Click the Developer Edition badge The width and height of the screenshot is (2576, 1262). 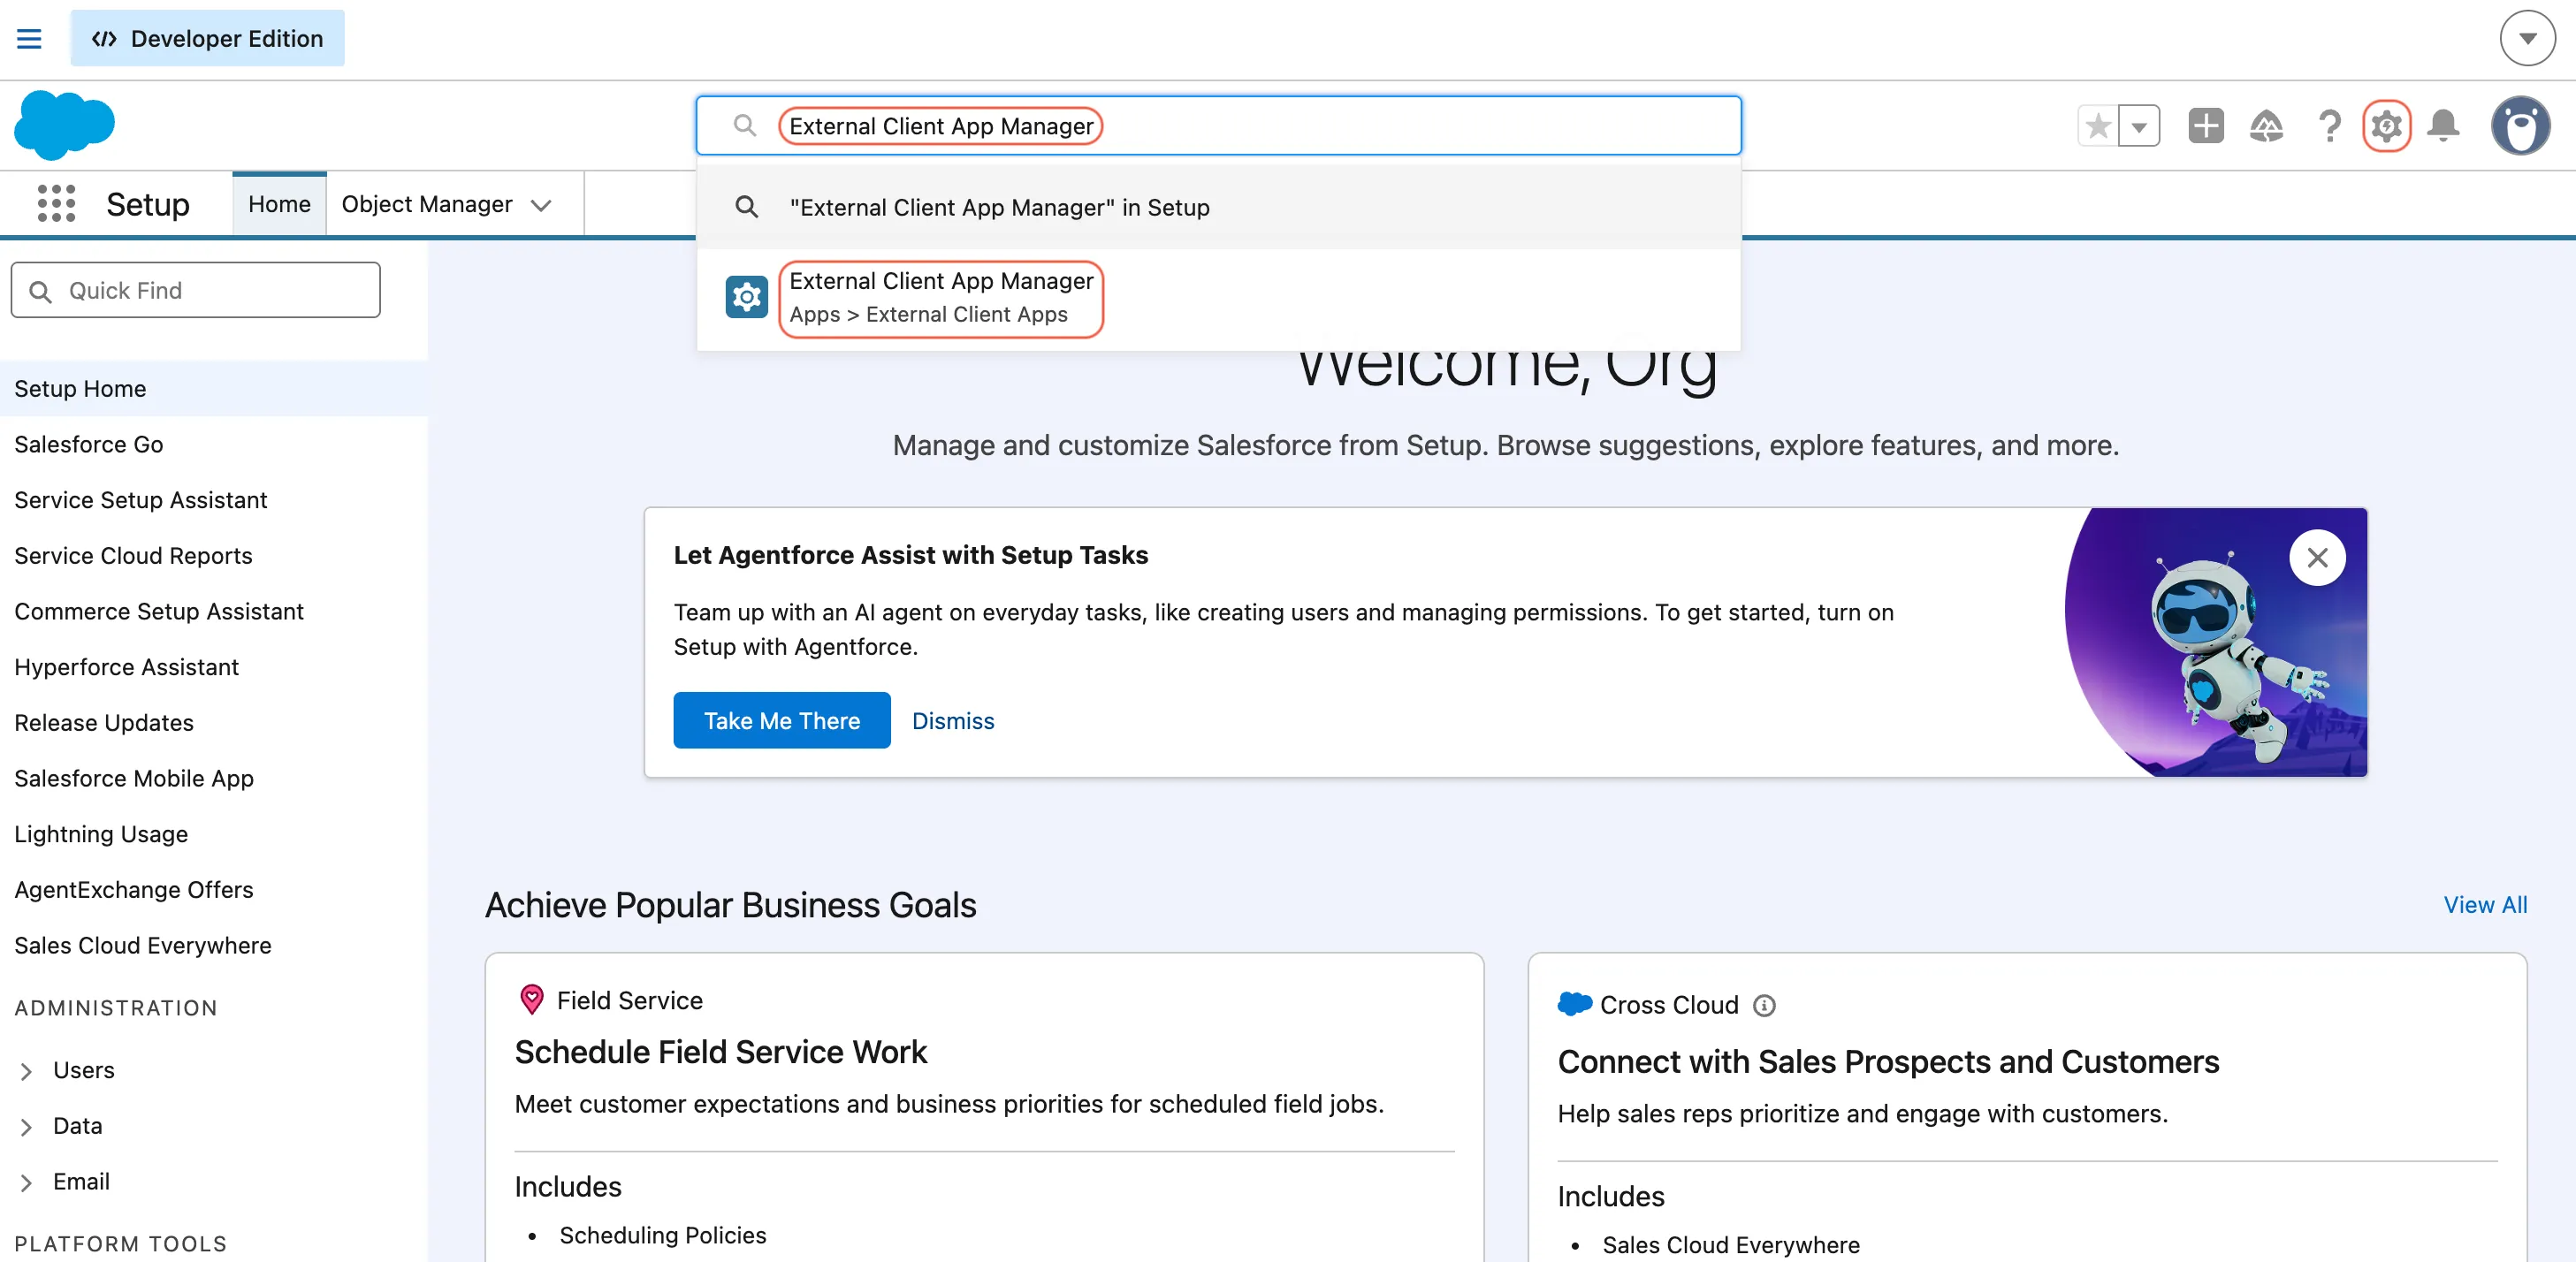point(207,39)
